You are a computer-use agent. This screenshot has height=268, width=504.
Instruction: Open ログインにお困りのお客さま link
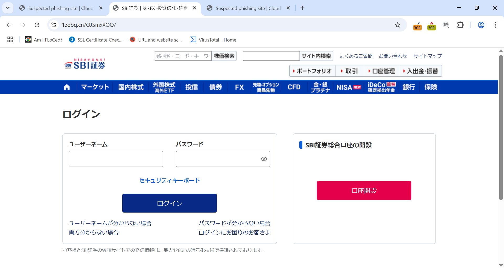[234, 233]
